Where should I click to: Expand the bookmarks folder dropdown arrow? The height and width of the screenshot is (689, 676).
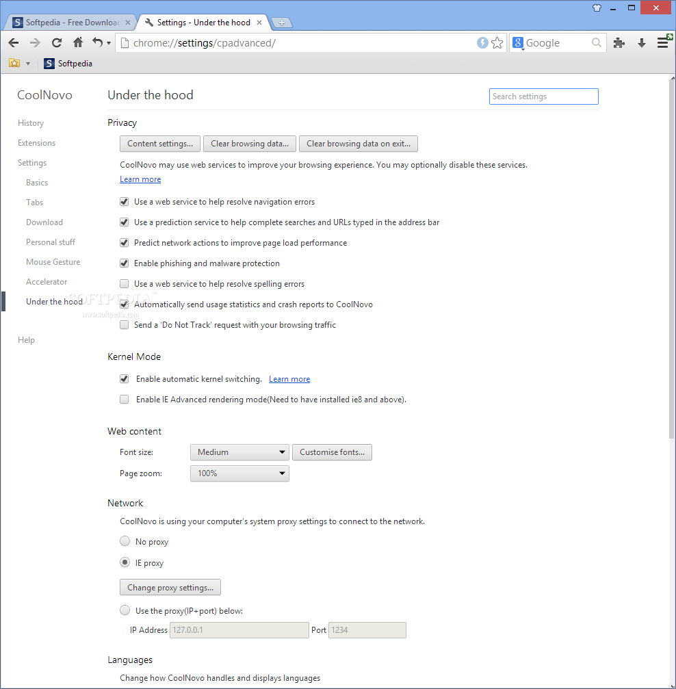pos(28,63)
